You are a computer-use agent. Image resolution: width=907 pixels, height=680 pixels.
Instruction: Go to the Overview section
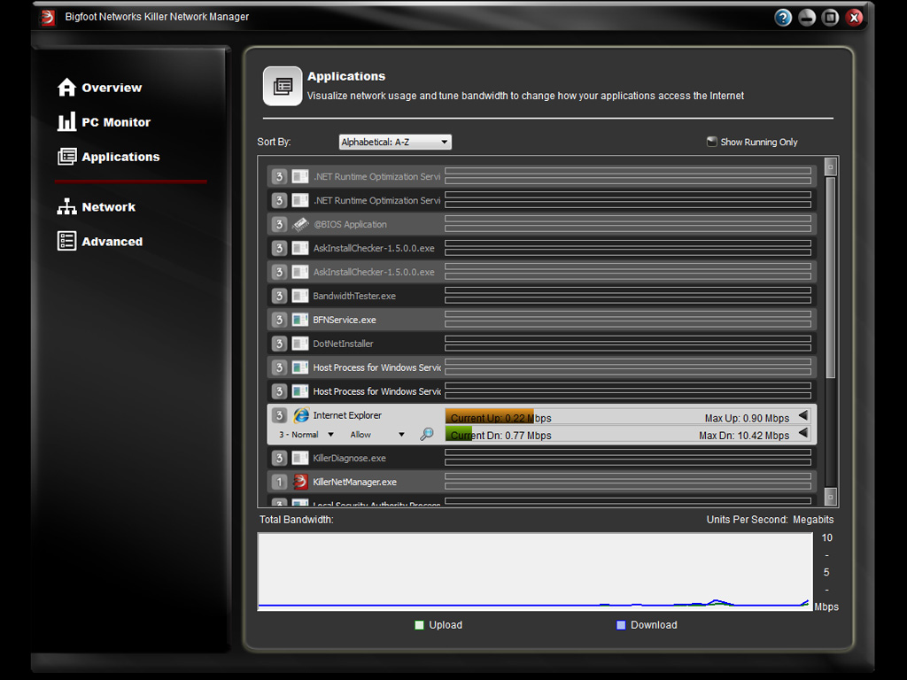112,88
